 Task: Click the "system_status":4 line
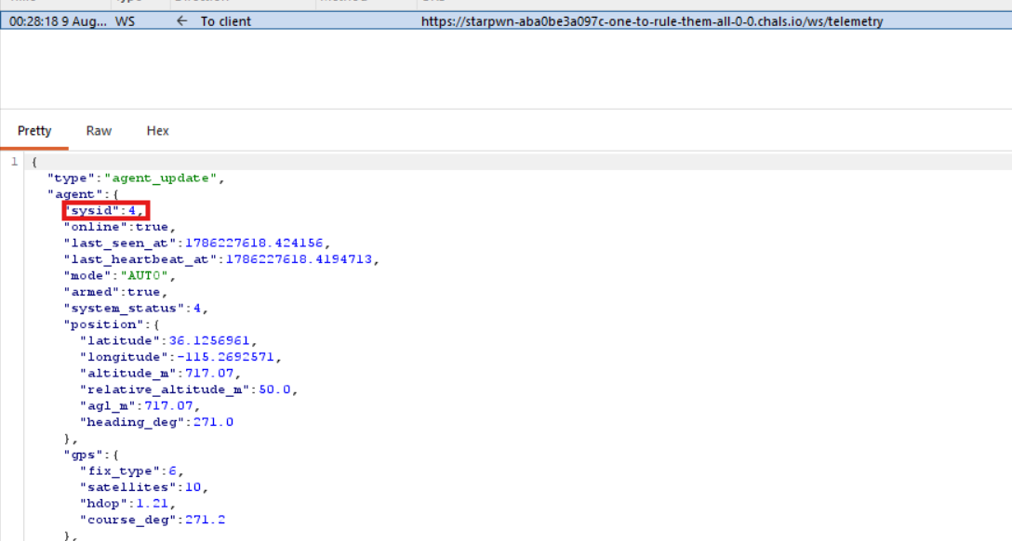coord(136,309)
